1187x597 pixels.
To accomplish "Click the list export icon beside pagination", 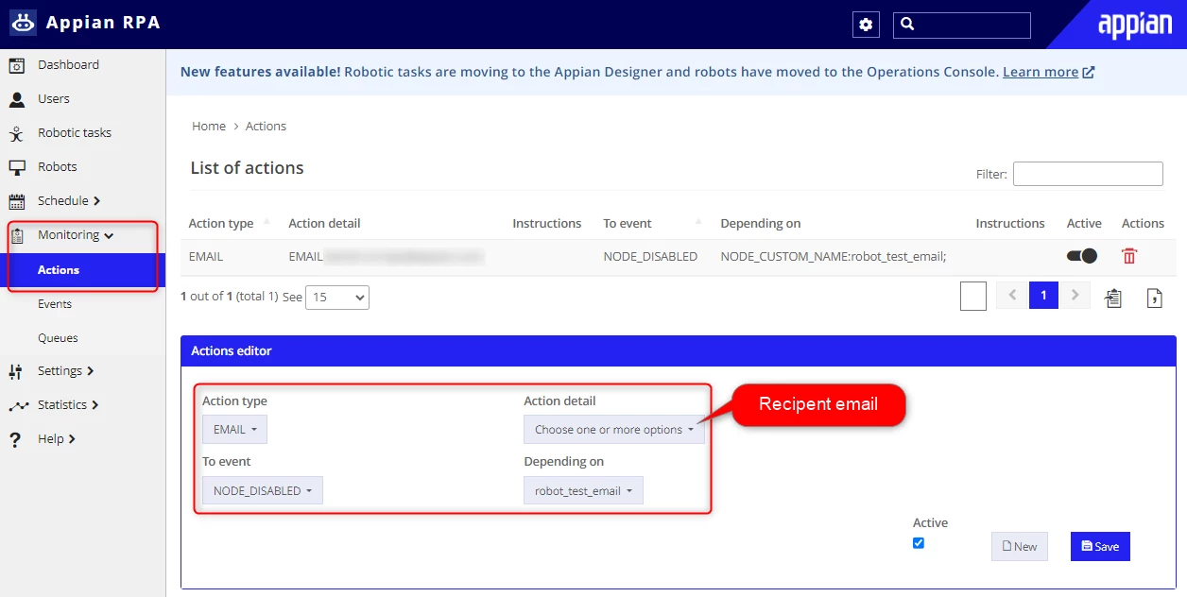I will 1113,298.
